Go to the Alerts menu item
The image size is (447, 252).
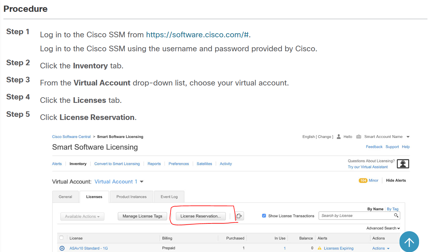(57, 164)
